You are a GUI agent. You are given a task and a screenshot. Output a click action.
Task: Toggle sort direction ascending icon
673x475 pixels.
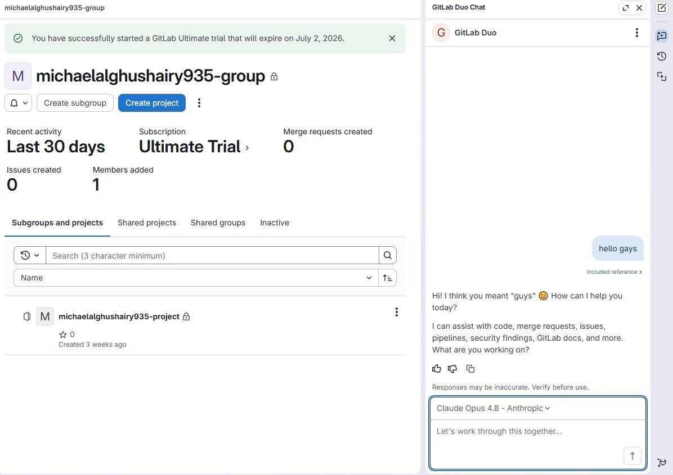point(387,278)
